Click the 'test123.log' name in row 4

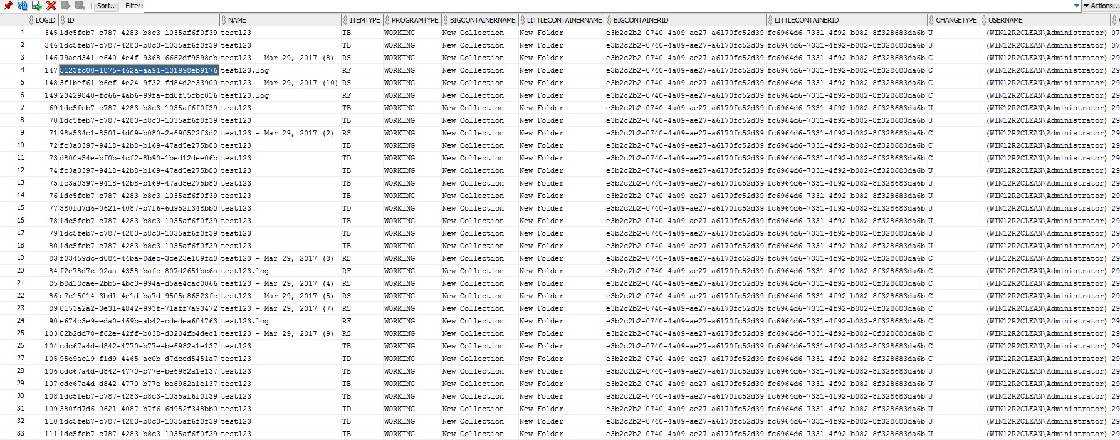click(x=244, y=70)
